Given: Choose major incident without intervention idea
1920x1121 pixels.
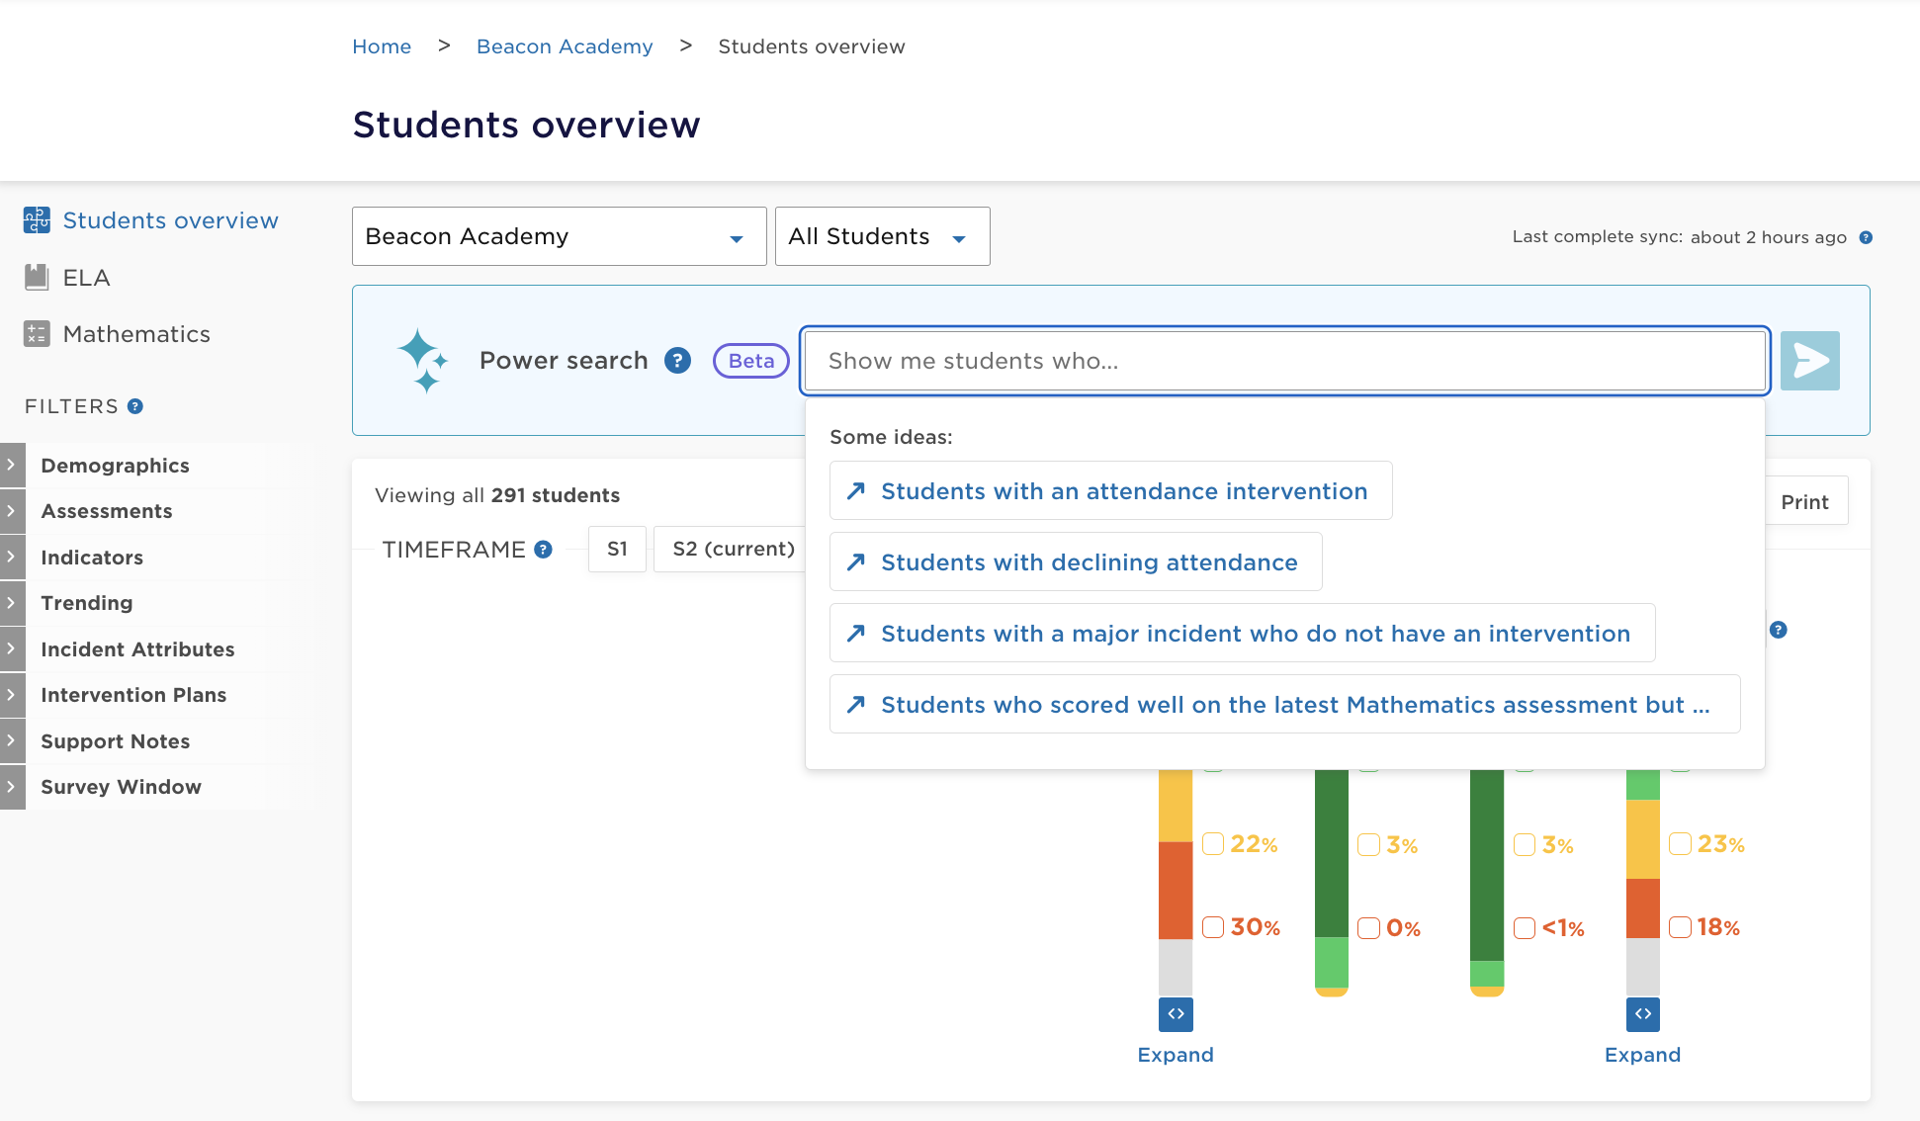Looking at the screenshot, I should (1243, 633).
